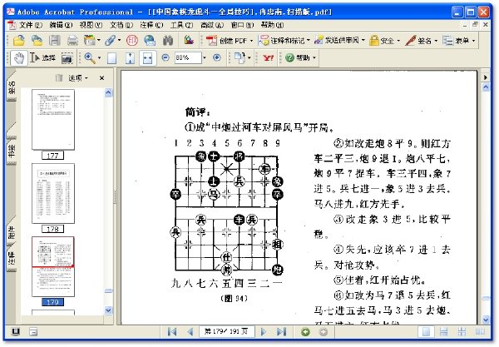Image resolution: width=499 pixels, height=347 pixels.
Task: Click the Full Screen icon at bottom-left
Action: click(x=16, y=332)
